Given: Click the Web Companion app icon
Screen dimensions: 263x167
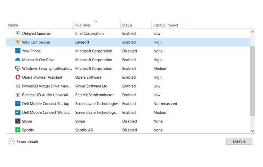Looking at the screenshot, I should 18,42.
